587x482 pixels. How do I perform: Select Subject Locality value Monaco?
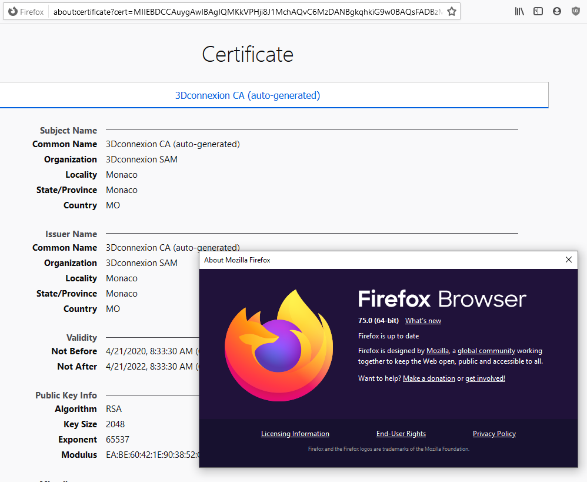point(122,175)
